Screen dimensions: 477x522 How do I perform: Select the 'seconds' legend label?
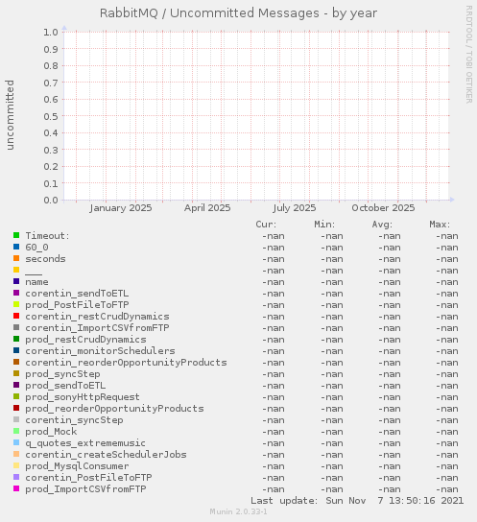coord(46,259)
